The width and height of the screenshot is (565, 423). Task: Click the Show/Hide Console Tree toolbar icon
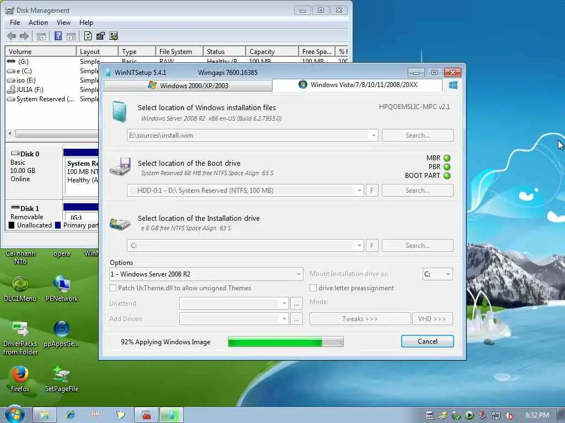[x=41, y=36]
